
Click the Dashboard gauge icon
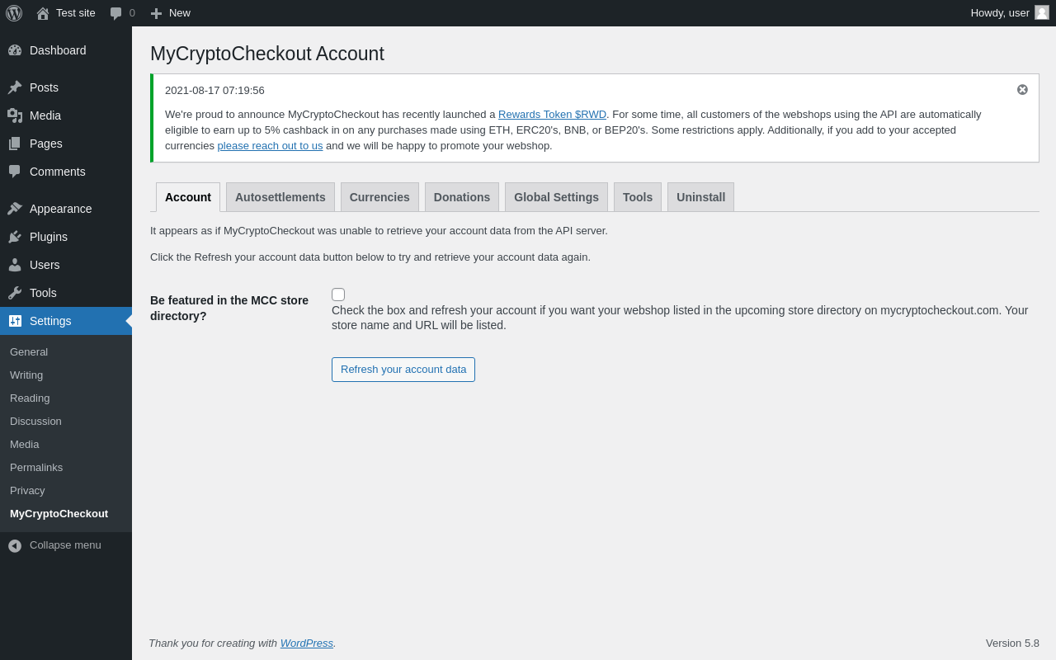15,50
